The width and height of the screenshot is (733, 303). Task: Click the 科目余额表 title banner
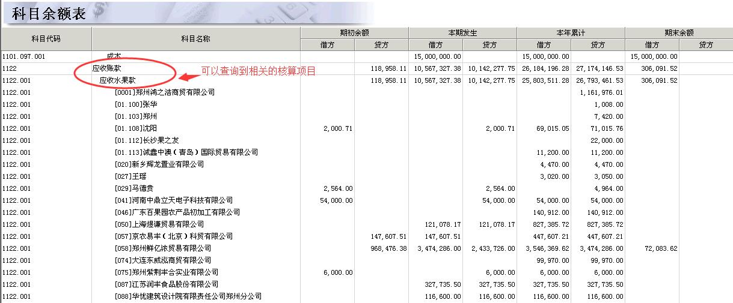[x=49, y=14]
